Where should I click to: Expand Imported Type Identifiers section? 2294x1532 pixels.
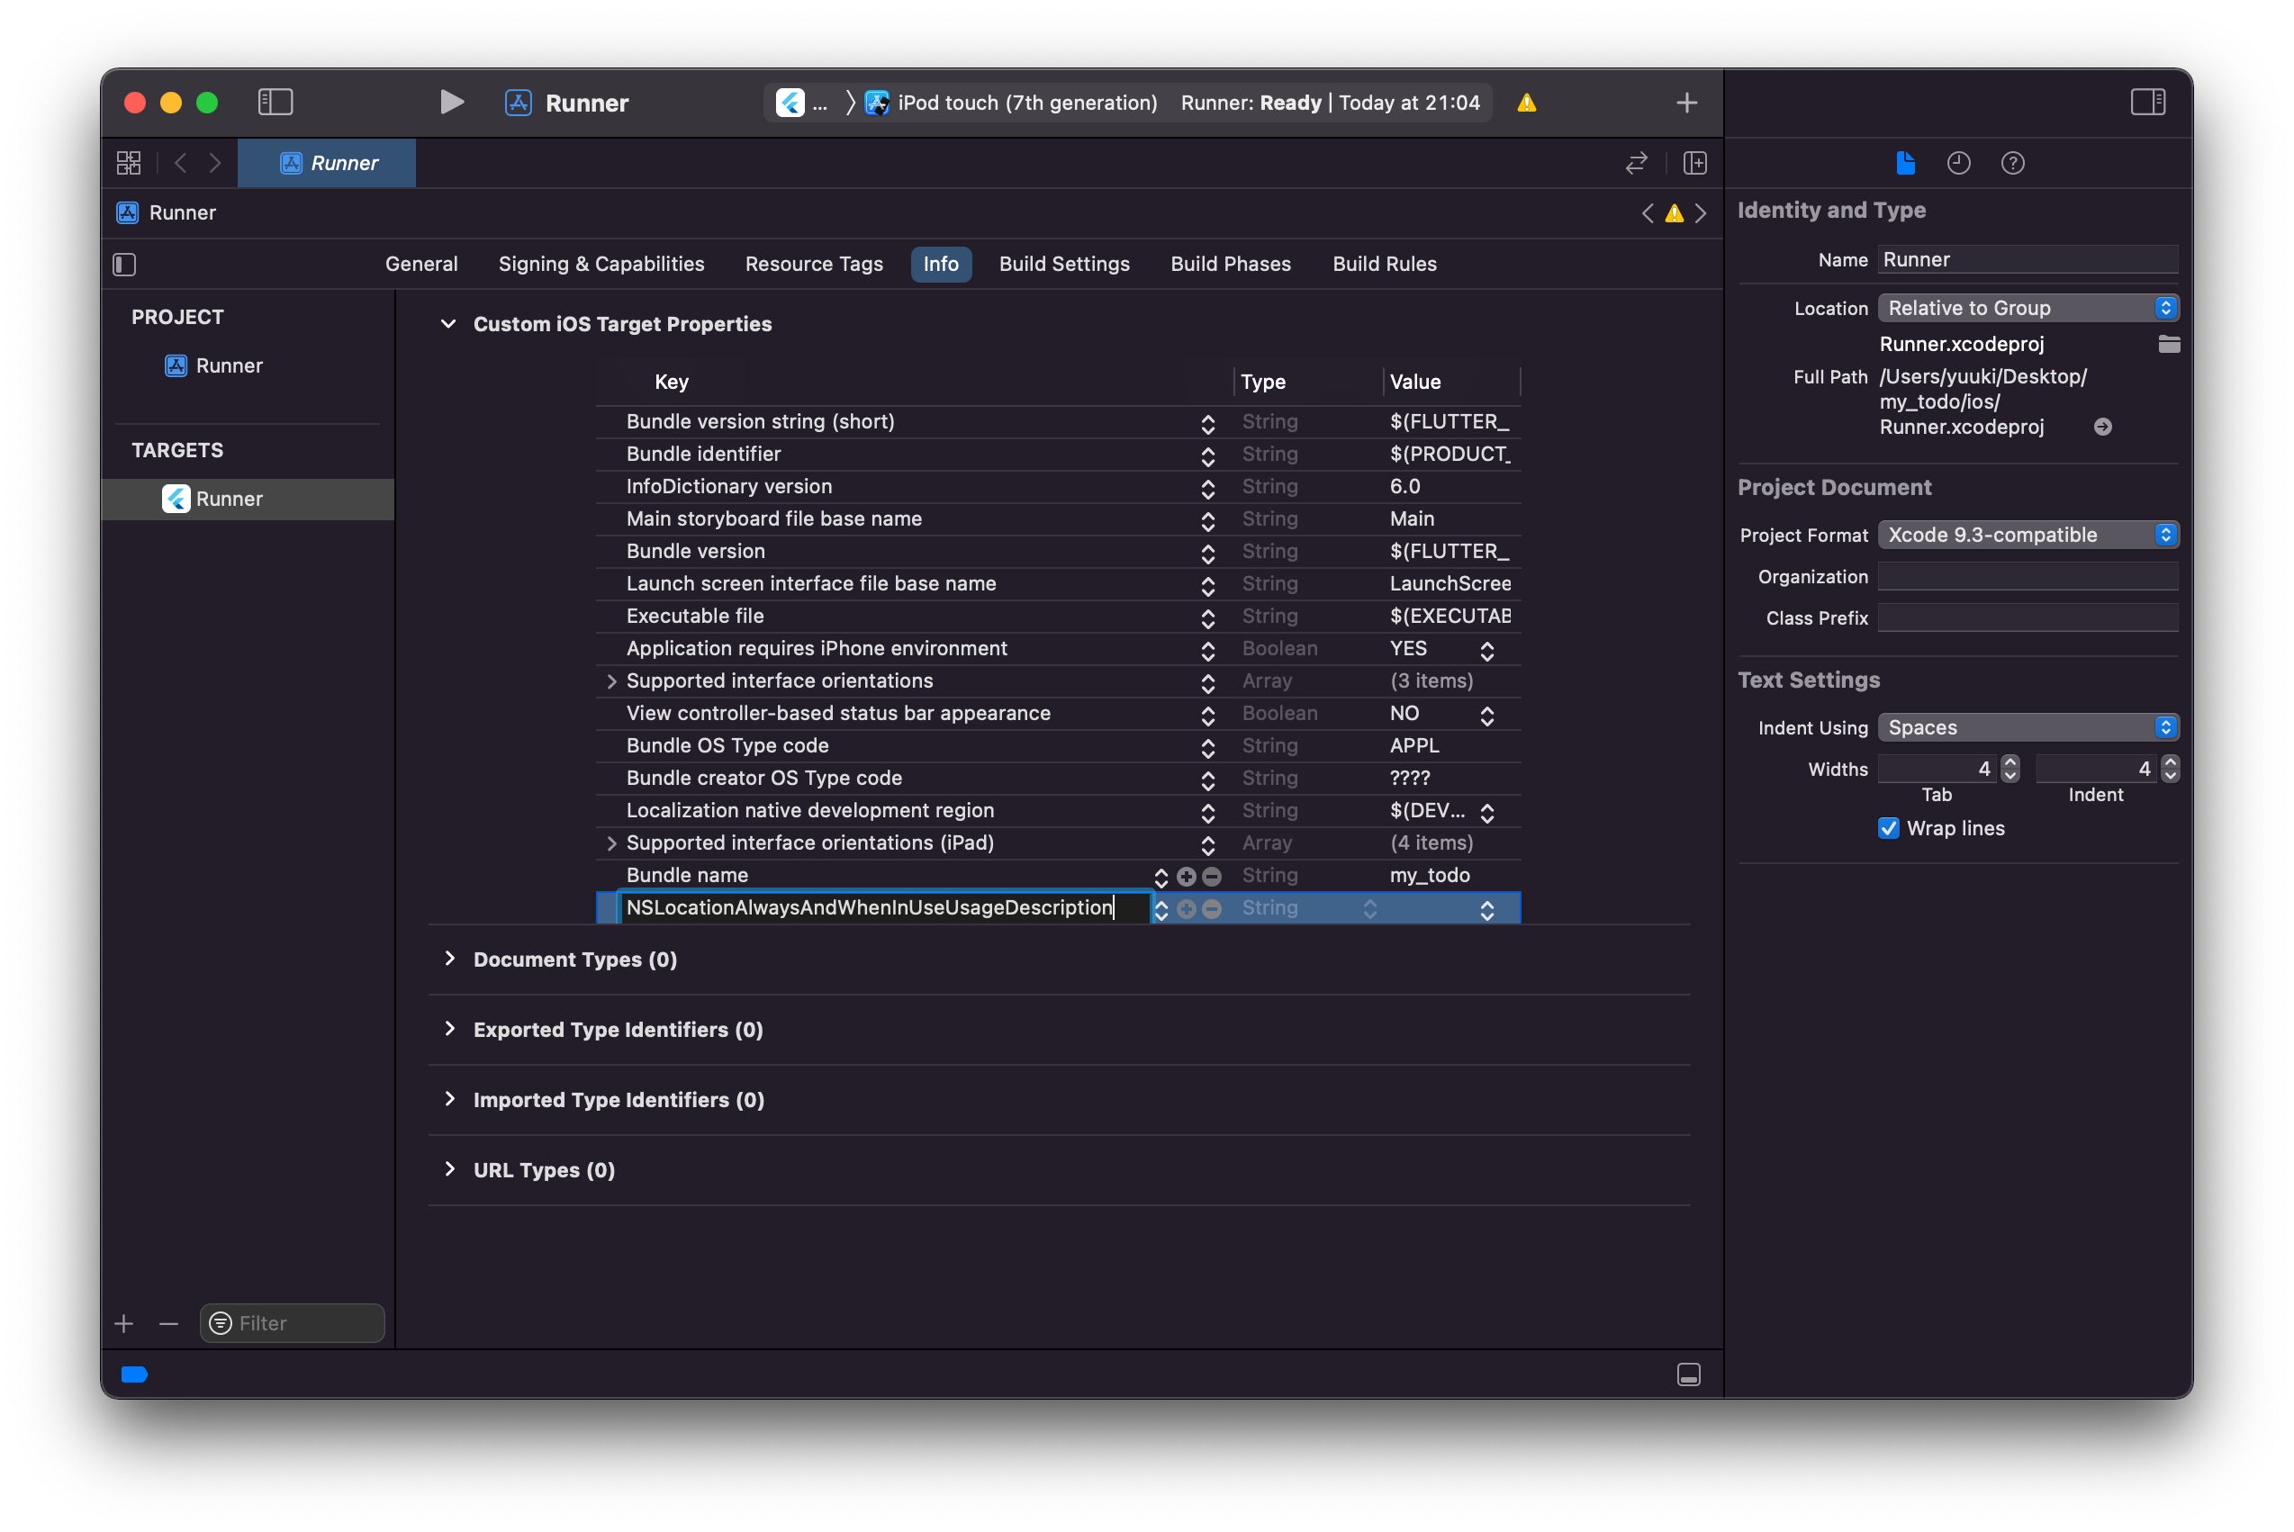pyautogui.click(x=449, y=1100)
